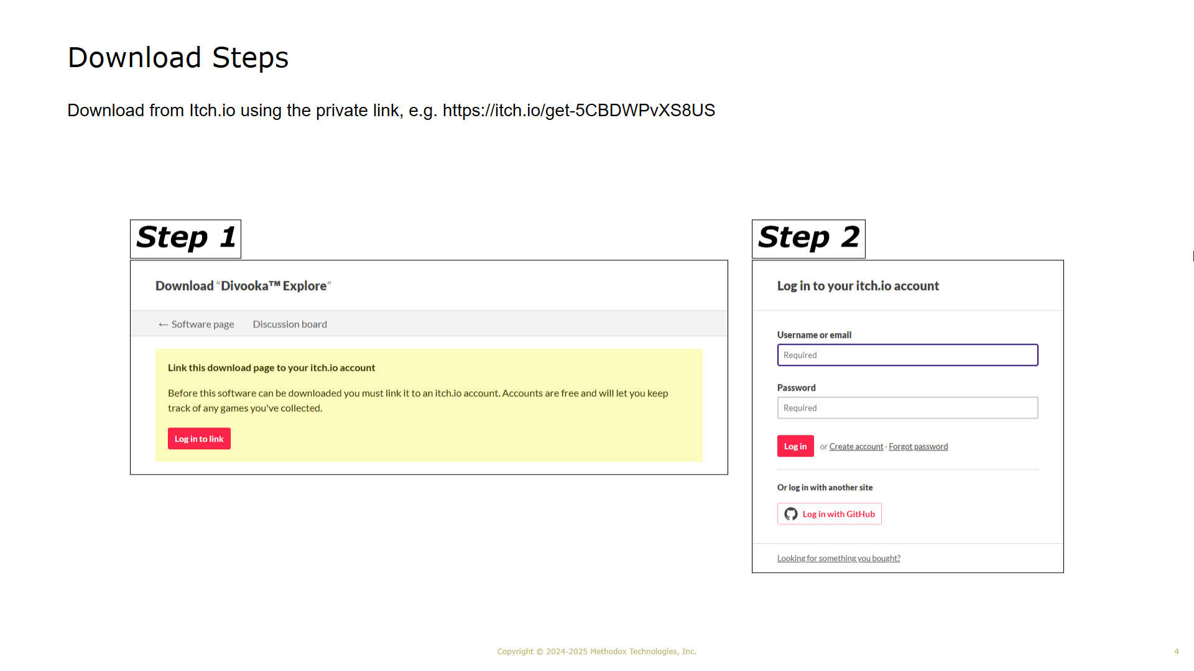Click the red Log in to link button
Image resolution: width=1194 pixels, height=671 pixels.
(199, 439)
